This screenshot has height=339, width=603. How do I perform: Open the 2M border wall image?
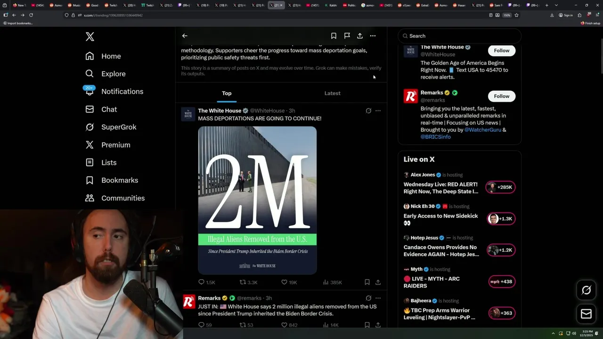257,200
